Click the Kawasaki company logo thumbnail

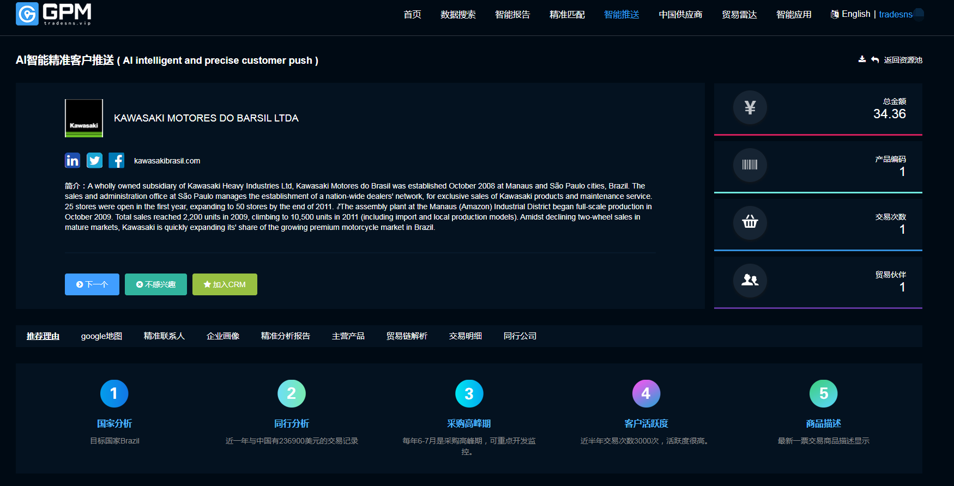(x=84, y=118)
